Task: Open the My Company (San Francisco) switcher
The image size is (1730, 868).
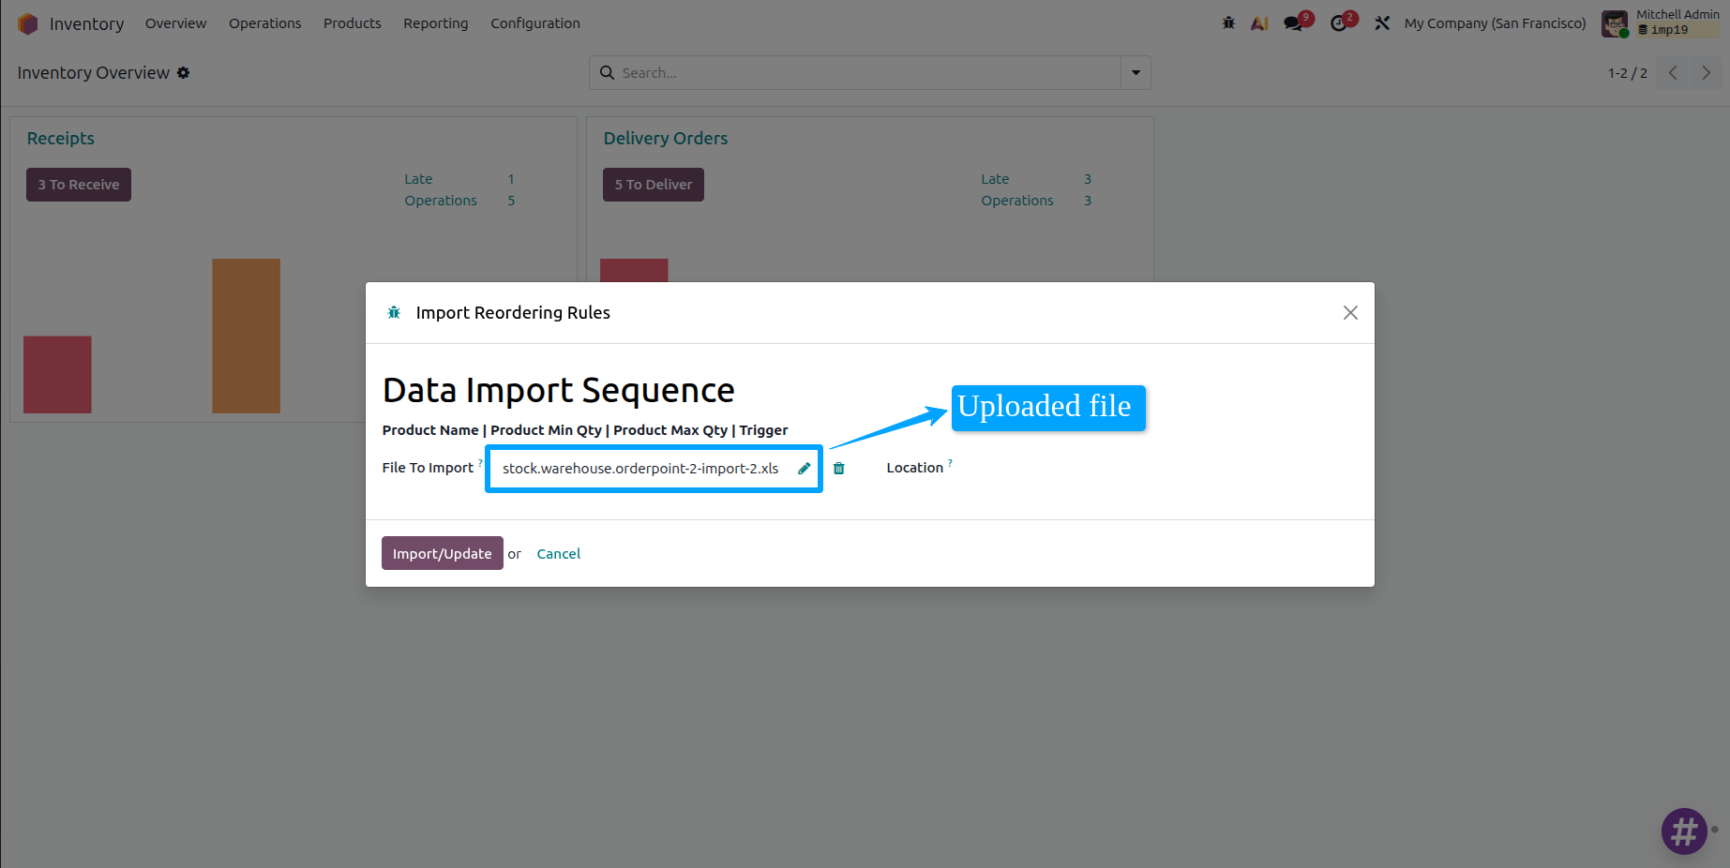Action: 1495,23
